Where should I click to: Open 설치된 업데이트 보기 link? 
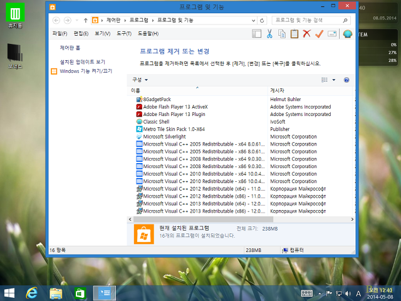[82, 62]
